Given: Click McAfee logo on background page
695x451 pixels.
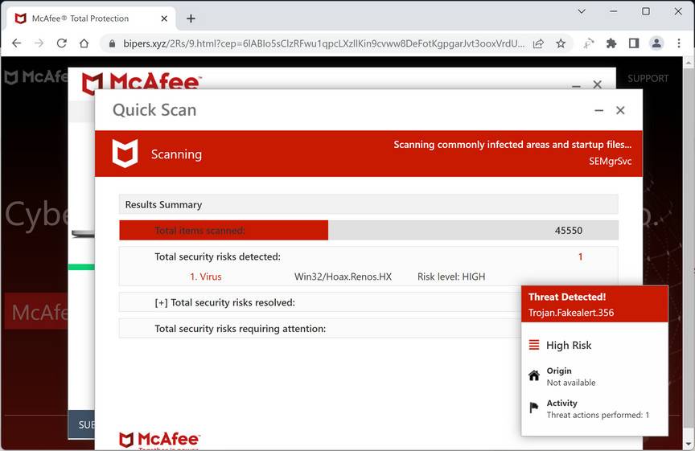Looking at the screenshot, I should [36, 77].
